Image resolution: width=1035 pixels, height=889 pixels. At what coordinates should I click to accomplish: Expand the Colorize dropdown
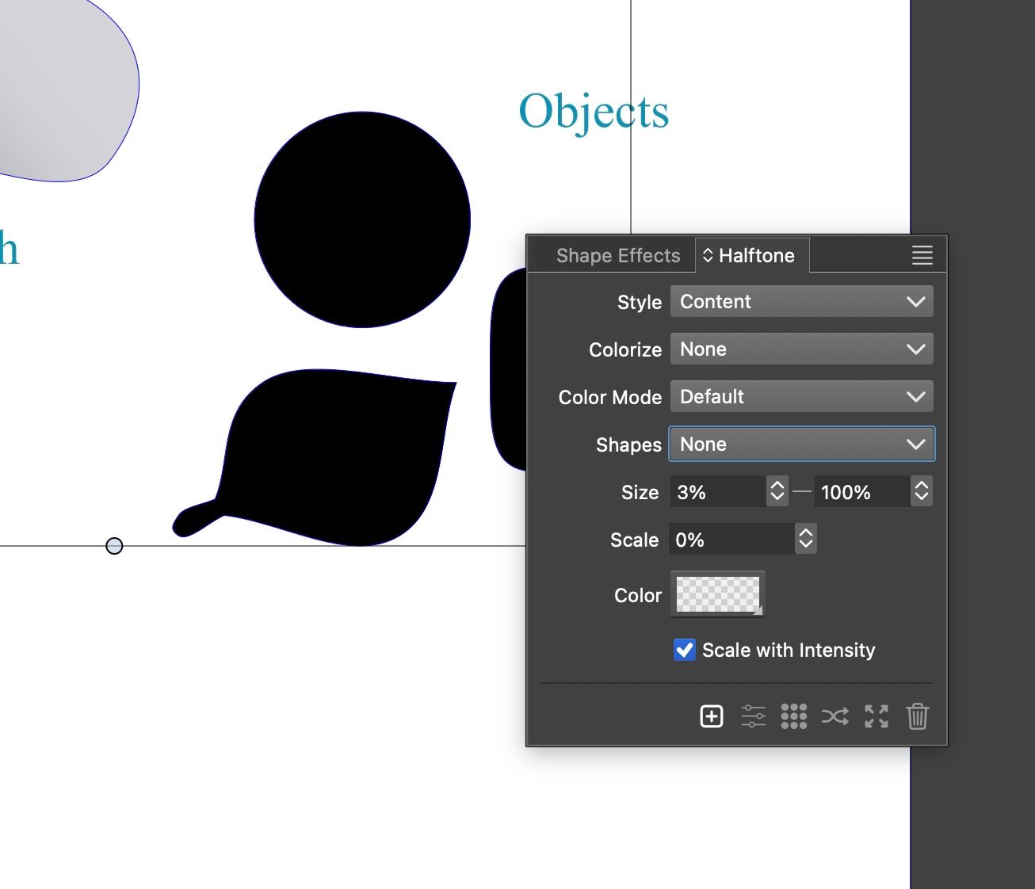click(x=801, y=349)
